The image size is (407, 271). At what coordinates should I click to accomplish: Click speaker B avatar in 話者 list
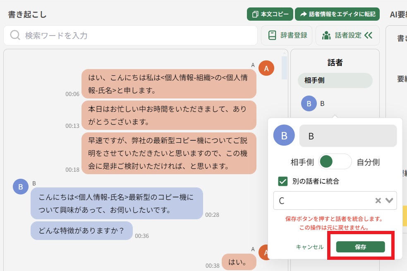pos(309,103)
